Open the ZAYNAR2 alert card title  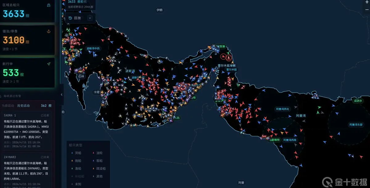coord(10,157)
